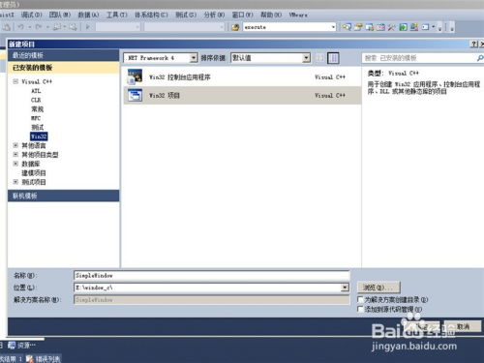
Task: Switch to small icons list view
Action: (x=319, y=58)
